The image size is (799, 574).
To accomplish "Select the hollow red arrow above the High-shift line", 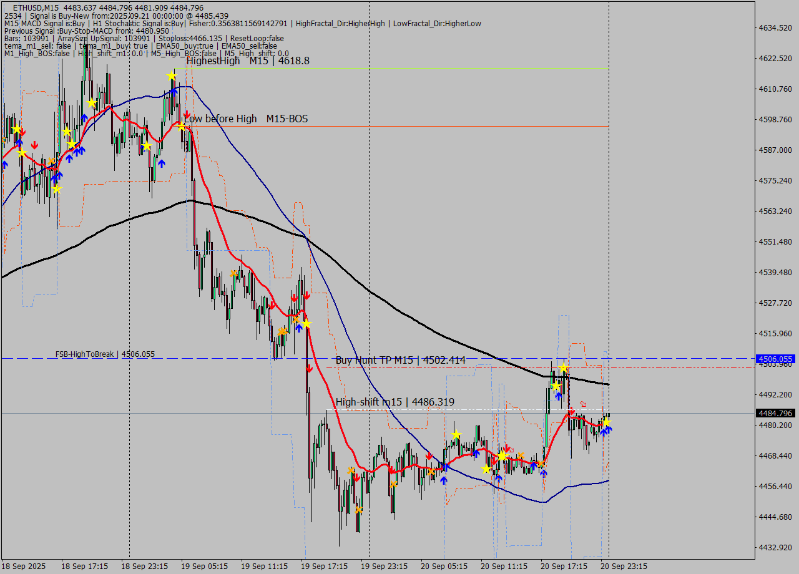I will tap(583, 404).
